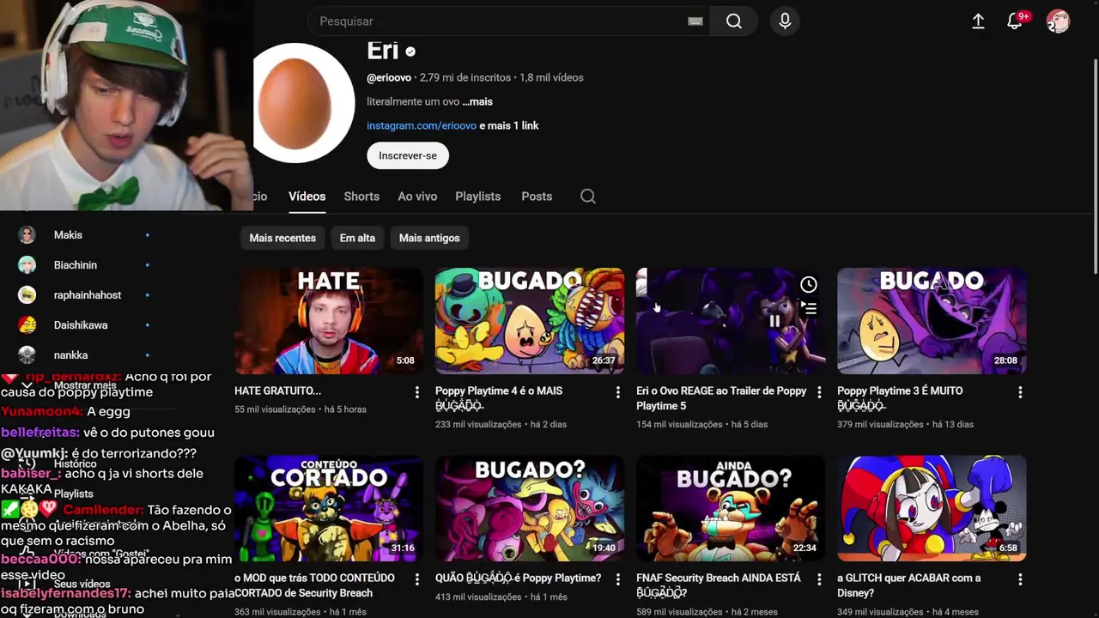Image resolution: width=1099 pixels, height=618 pixels.
Task: Open title Eri o Ovo REAGE ao Trailer
Action: [721, 398]
